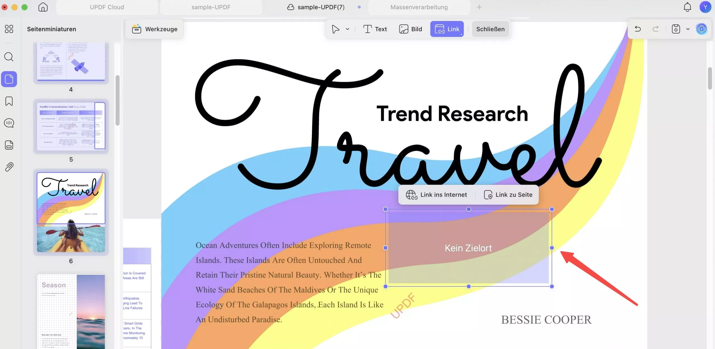This screenshot has width=715, height=349.
Task: Select the Text editing tool
Action: point(375,29)
